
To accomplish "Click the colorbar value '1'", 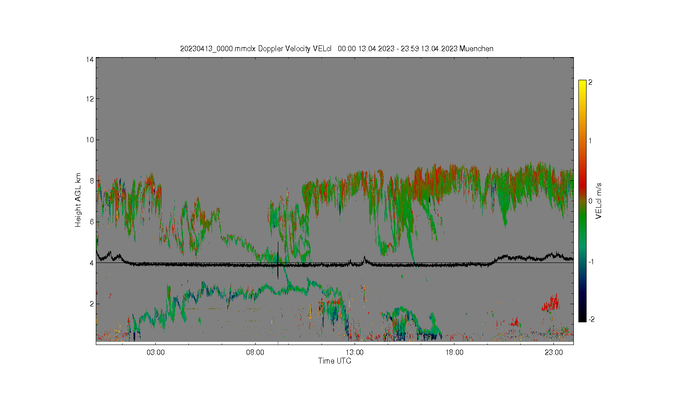I will pos(590,141).
